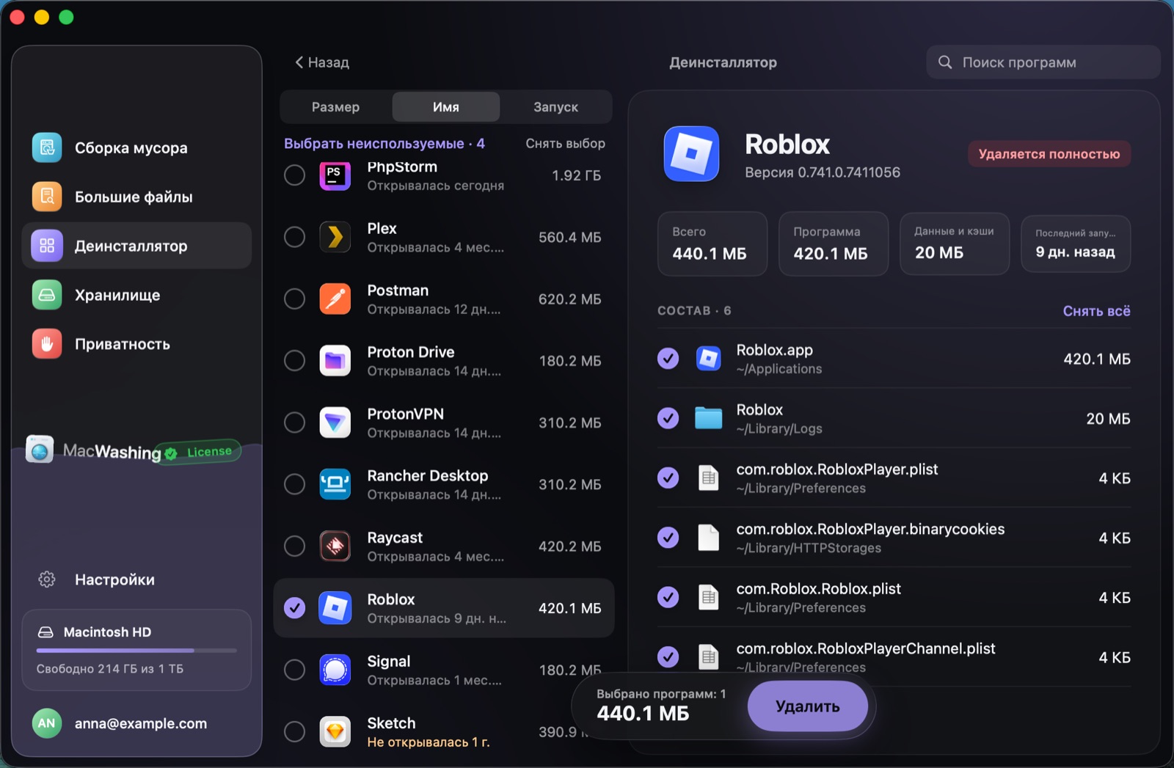
Task: Click the Proton Drive app icon
Action: click(x=335, y=360)
